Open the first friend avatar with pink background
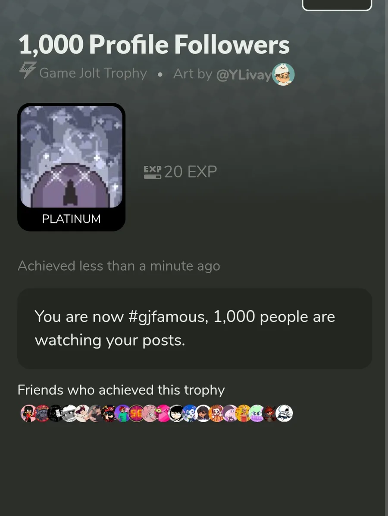This screenshot has width=388, height=516. click(x=29, y=413)
